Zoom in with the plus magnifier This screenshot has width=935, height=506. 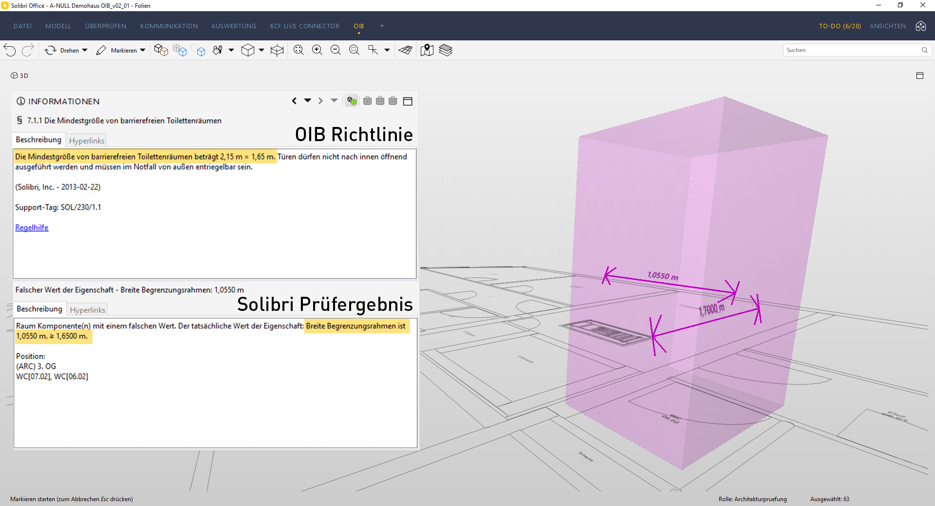[x=318, y=50]
